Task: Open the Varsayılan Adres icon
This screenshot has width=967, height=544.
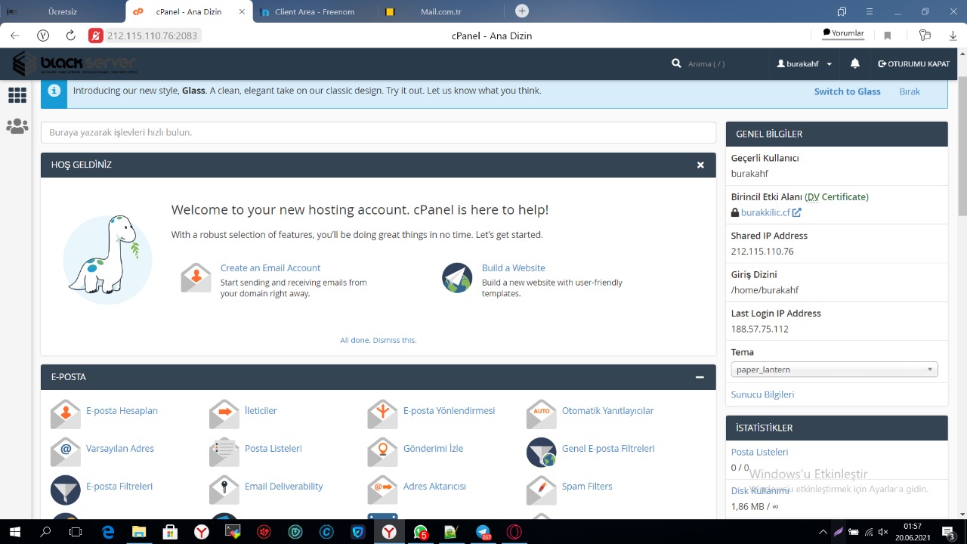Action: pyautogui.click(x=66, y=452)
